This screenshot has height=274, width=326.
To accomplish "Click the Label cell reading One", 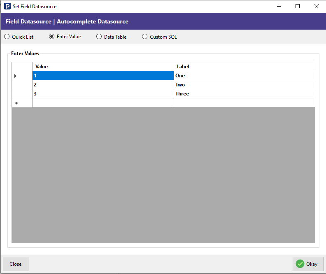I will [244, 76].
